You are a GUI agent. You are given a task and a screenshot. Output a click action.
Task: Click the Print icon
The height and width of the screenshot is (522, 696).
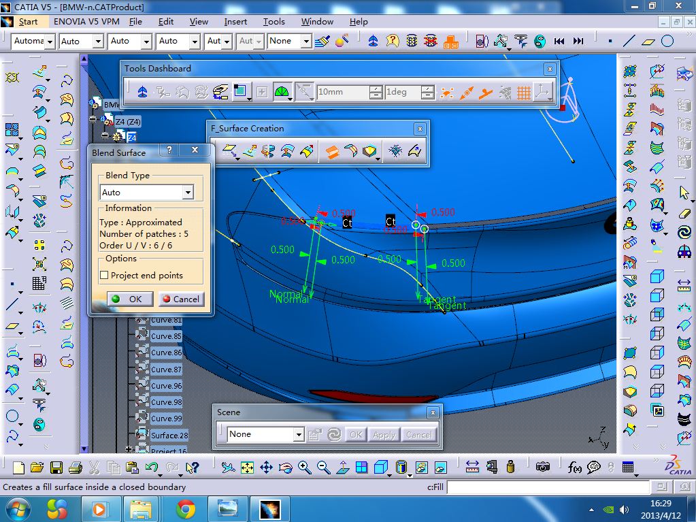click(76, 468)
